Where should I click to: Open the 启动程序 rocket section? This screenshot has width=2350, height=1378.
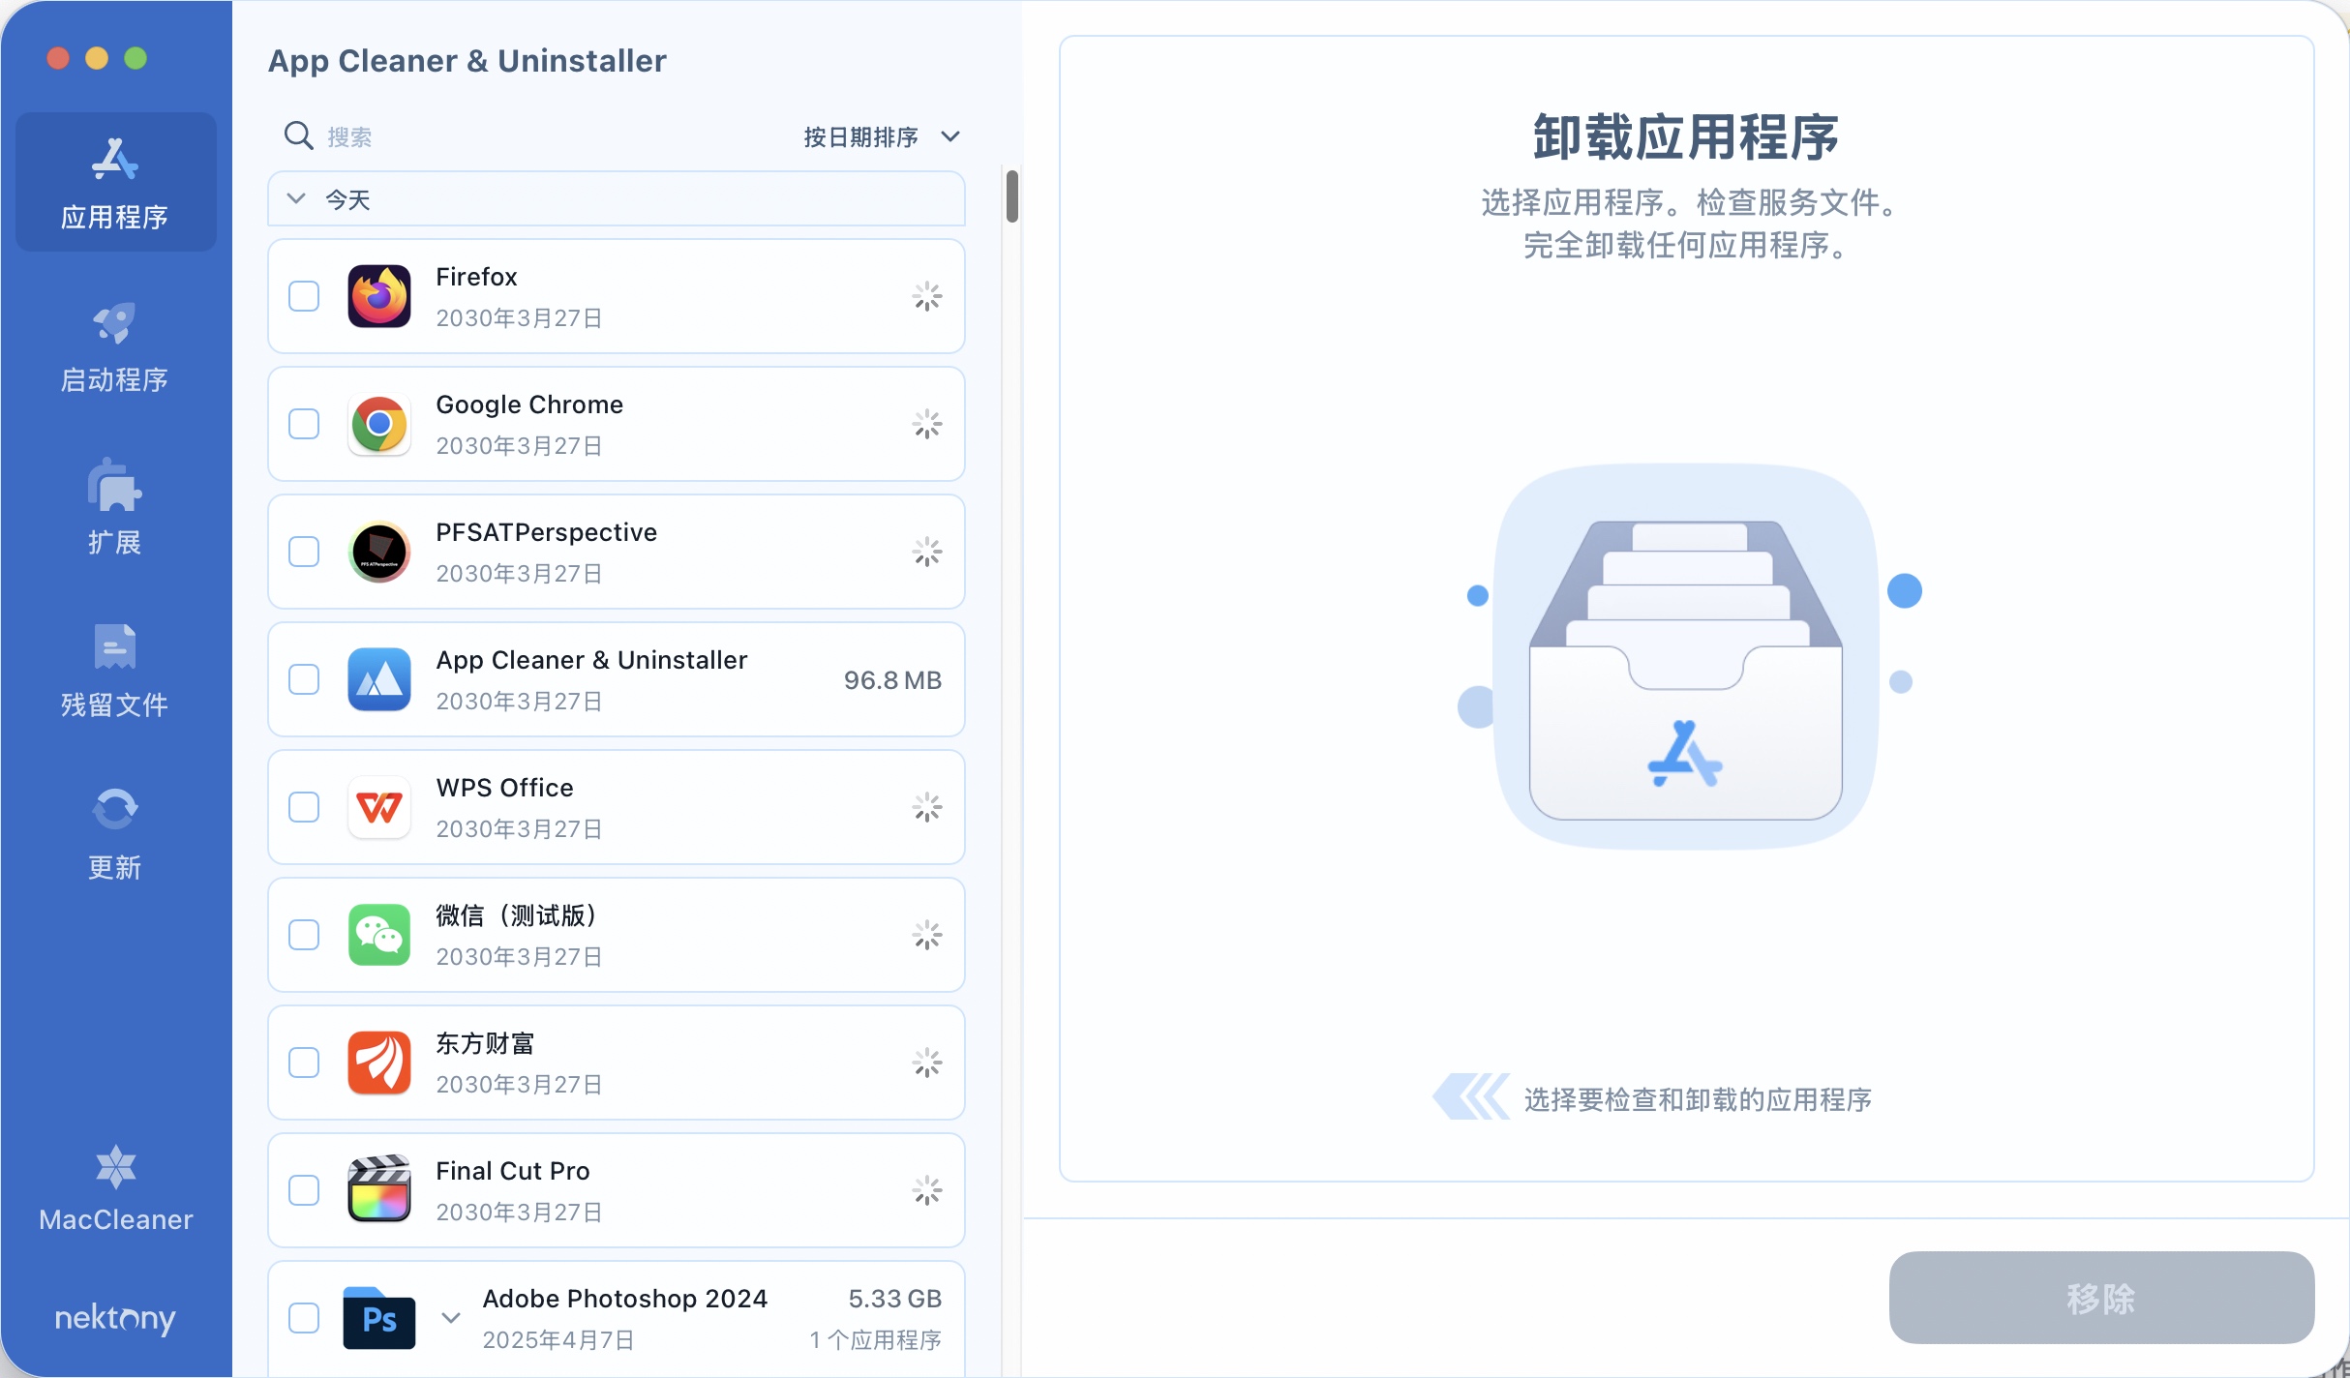(x=115, y=346)
